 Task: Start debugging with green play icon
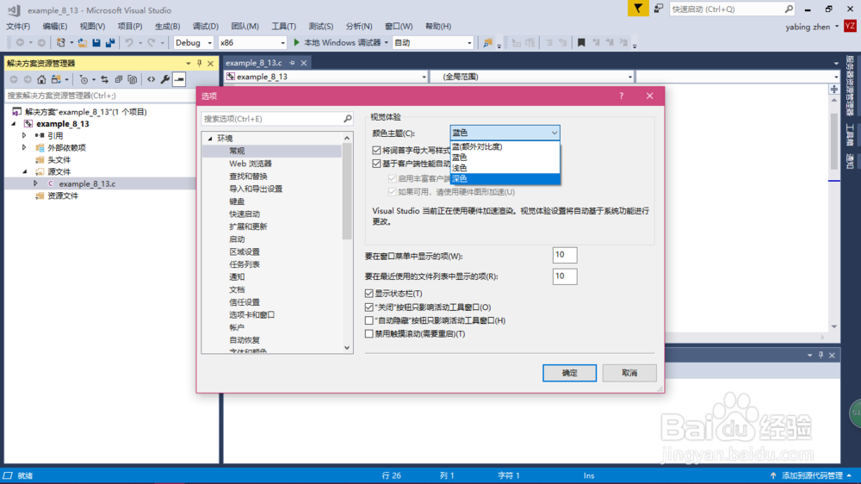pos(296,42)
